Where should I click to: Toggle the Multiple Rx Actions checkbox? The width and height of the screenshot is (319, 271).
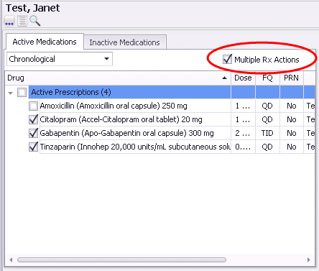coord(227,59)
